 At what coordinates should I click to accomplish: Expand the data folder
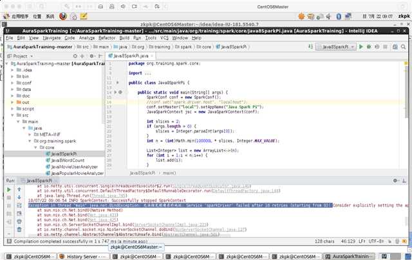point(12,89)
